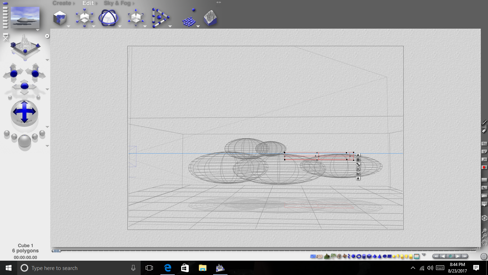Toggle time/selection palette globe button
Screen dimensions: 488x275
484,256
